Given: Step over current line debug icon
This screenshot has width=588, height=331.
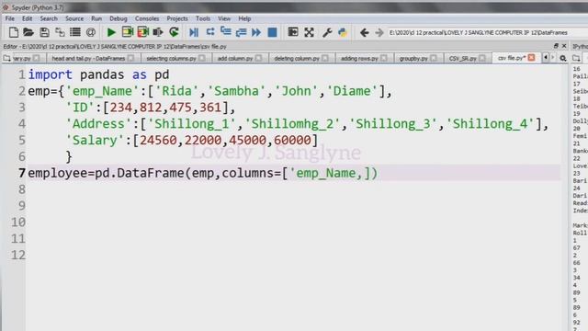Looking at the screenshot, I should (x=210, y=32).
